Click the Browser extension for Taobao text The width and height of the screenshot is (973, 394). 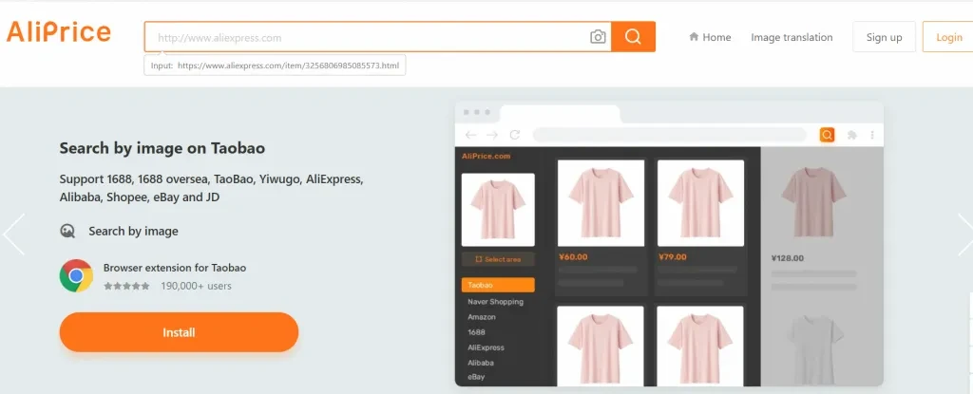175,268
